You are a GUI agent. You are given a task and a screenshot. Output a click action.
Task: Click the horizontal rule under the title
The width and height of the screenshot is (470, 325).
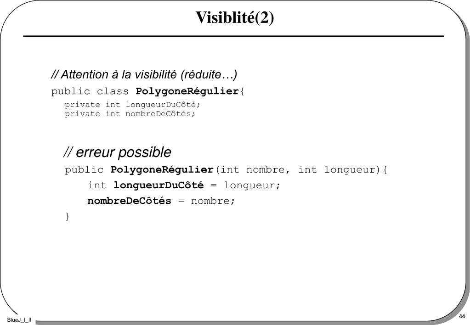(233, 36)
